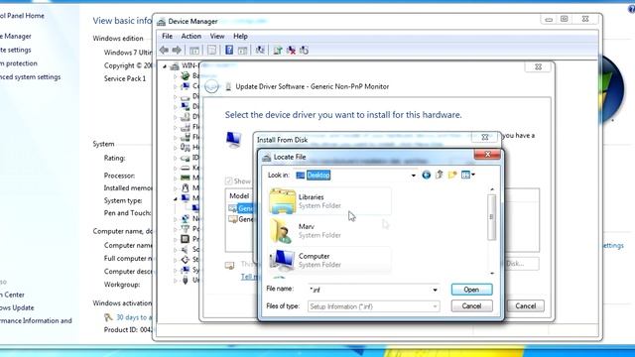Click Up One Level icon in Locate File
The height and width of the screenshot is (357, 635).
pyautogui.click(x=439, y=175)
